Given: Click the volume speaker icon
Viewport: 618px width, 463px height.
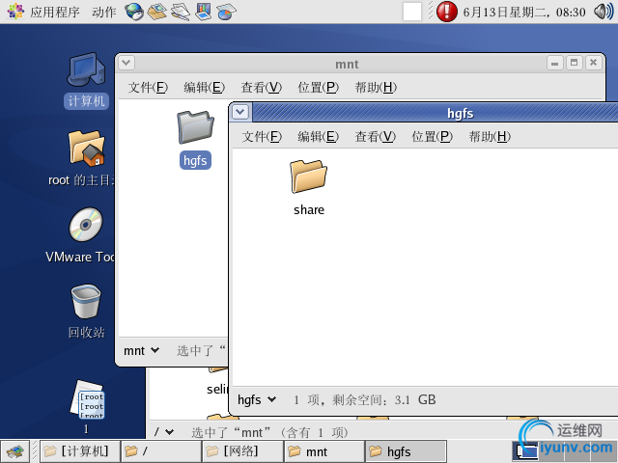Looking at the screenshot, I should 604,12.
